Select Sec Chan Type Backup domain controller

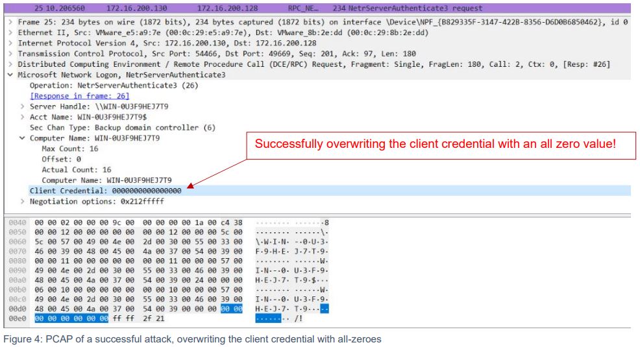pos(123,128)
